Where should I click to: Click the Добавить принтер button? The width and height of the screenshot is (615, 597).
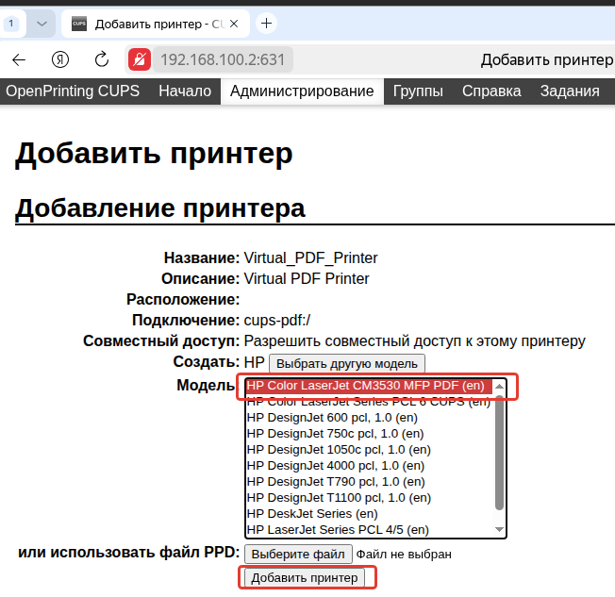[305, 578]
